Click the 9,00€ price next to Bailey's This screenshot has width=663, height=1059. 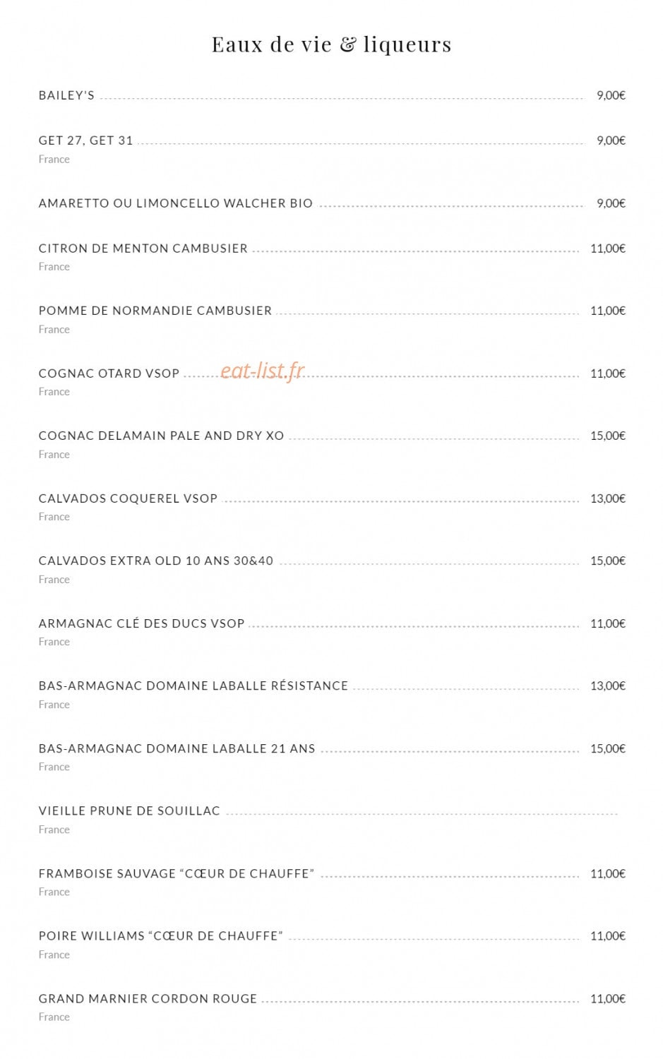coord(611,95)
